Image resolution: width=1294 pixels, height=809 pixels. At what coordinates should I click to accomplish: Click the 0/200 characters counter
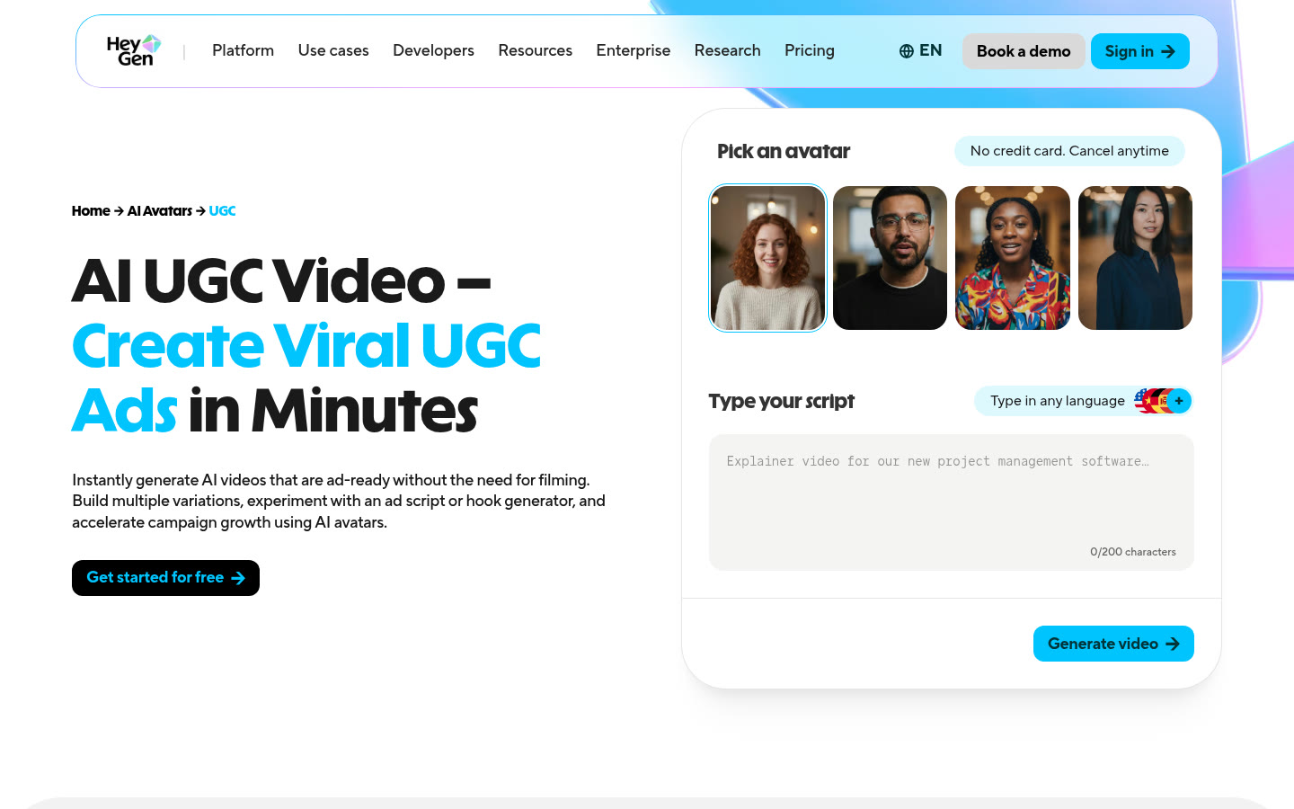point(1132,552)
